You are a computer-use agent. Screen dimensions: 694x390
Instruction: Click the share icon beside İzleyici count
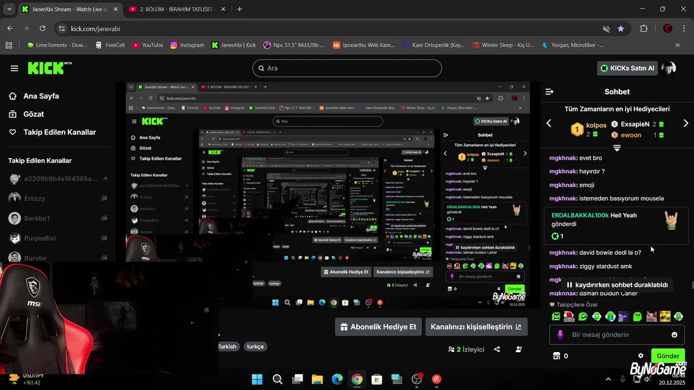[x=497, y=349]
